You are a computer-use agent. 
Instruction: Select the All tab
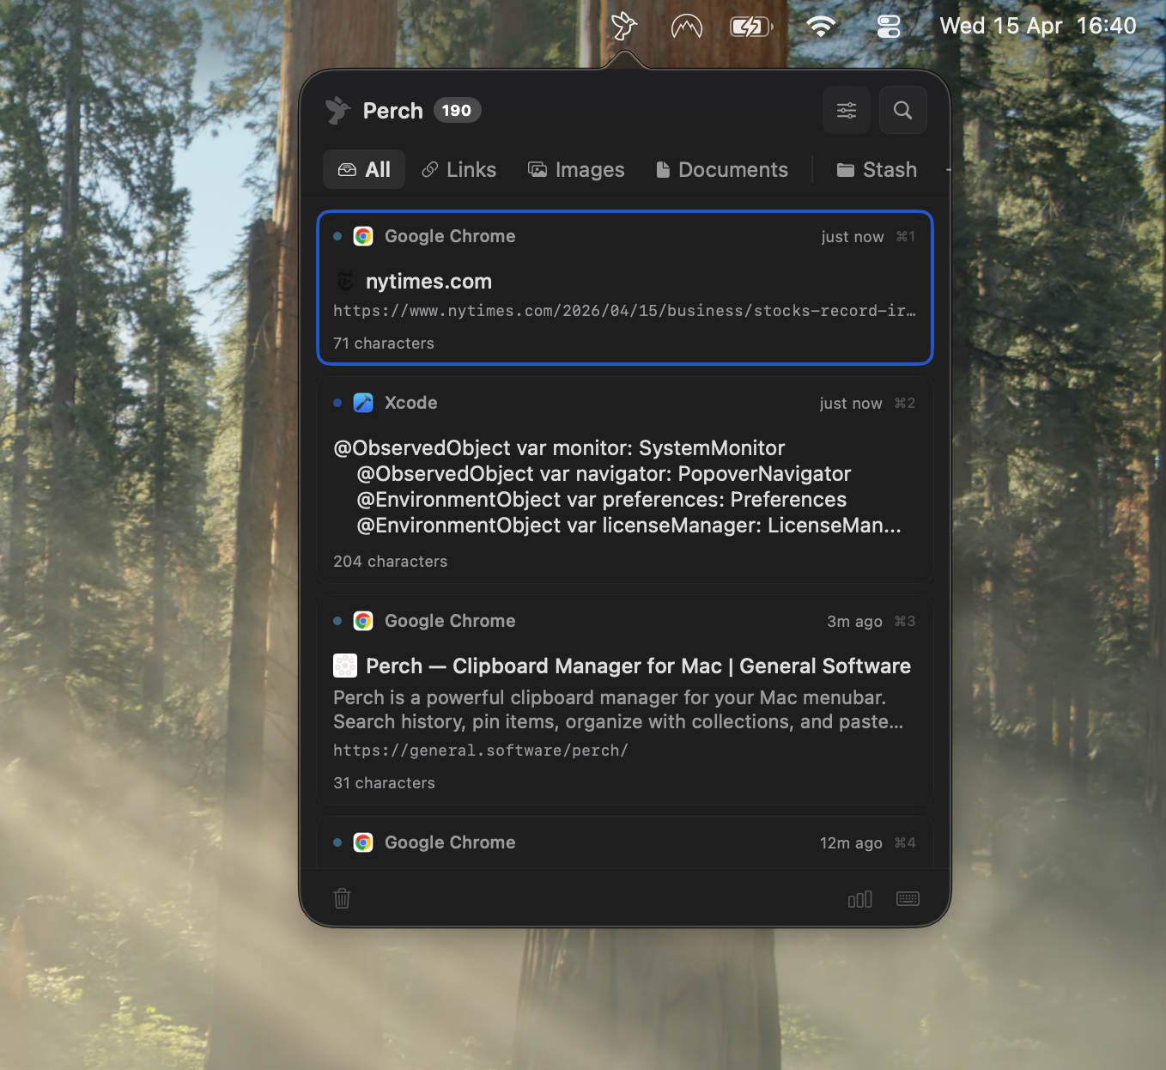click(364, 169)
